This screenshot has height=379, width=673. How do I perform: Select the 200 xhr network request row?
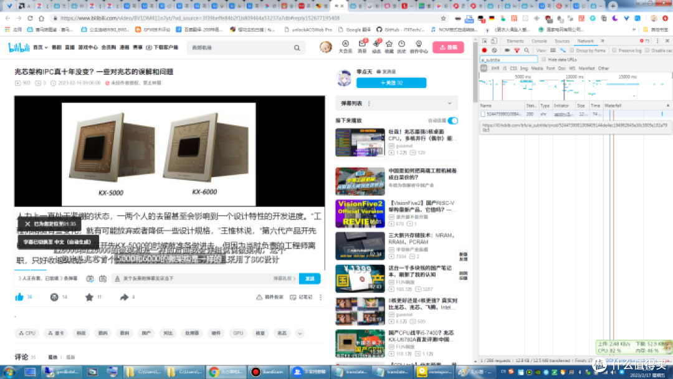575,114
